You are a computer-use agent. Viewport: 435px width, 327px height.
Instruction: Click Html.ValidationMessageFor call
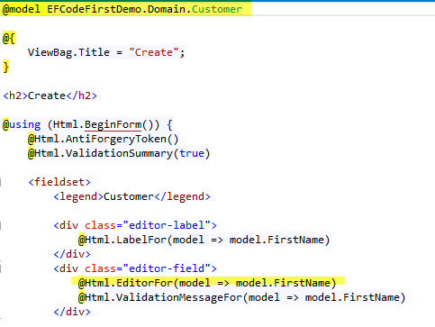pos(242,297)
